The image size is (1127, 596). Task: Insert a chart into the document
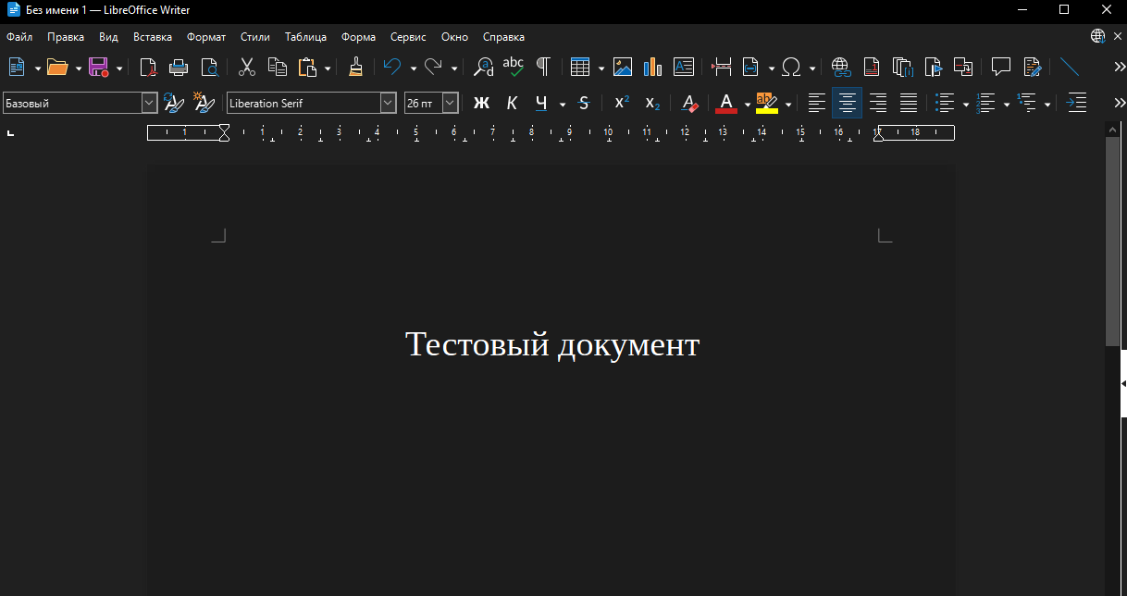click(653, 67)
